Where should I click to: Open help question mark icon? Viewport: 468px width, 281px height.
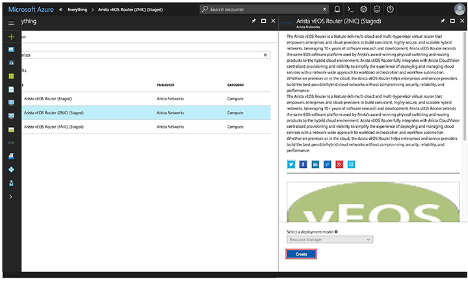(x=390, y=9)
